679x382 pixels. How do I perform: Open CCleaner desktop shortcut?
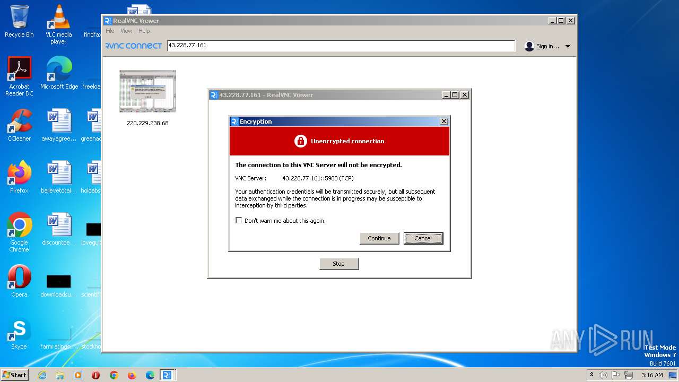pos(19,125)
